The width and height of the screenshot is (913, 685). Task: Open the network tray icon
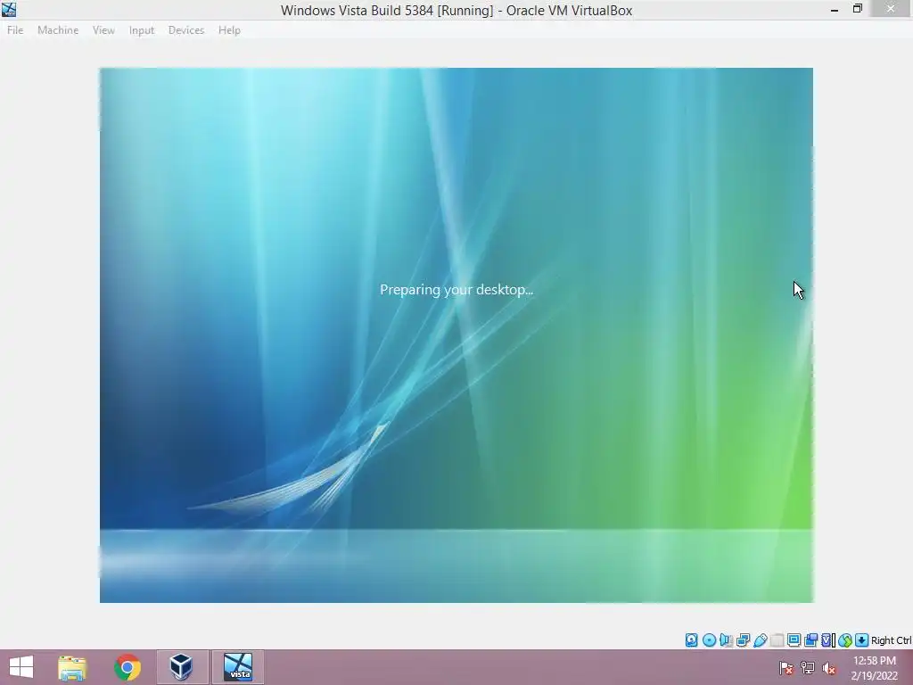pyautogui.click(x=808, y=668)
